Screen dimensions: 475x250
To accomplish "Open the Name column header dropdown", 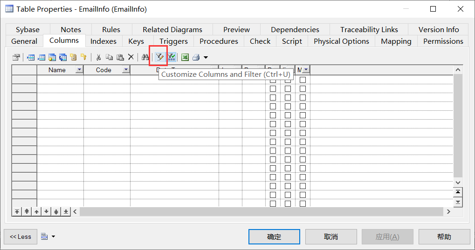I will point(79,70).
